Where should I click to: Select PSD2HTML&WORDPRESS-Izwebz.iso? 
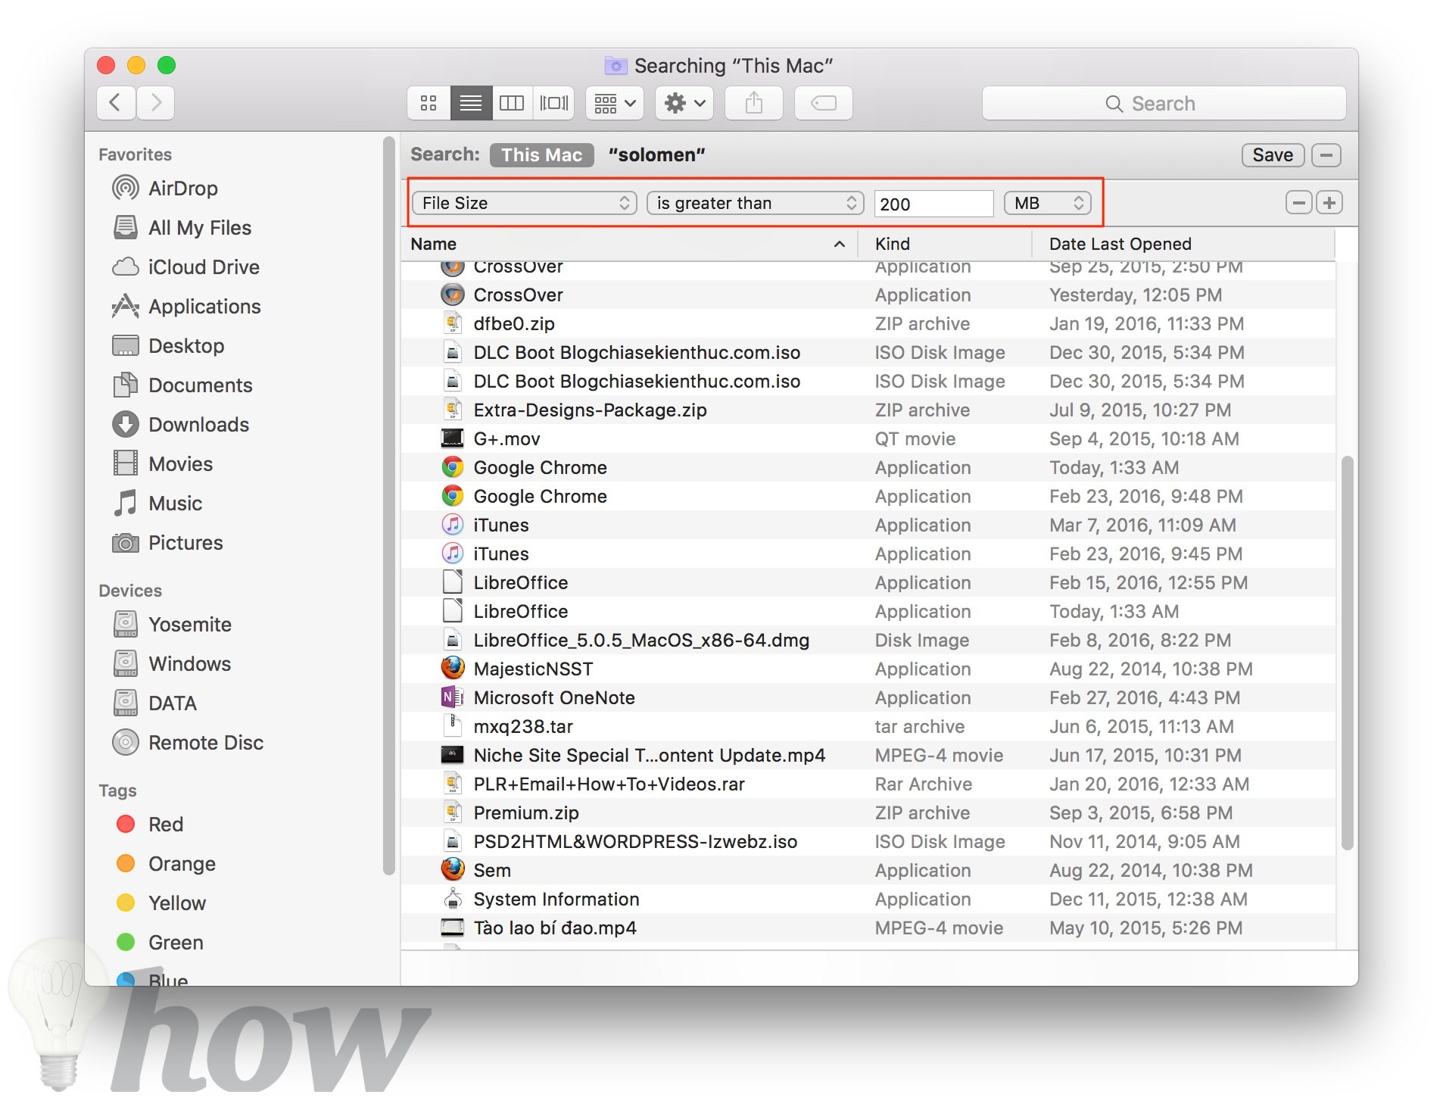[x=868, y=841]
